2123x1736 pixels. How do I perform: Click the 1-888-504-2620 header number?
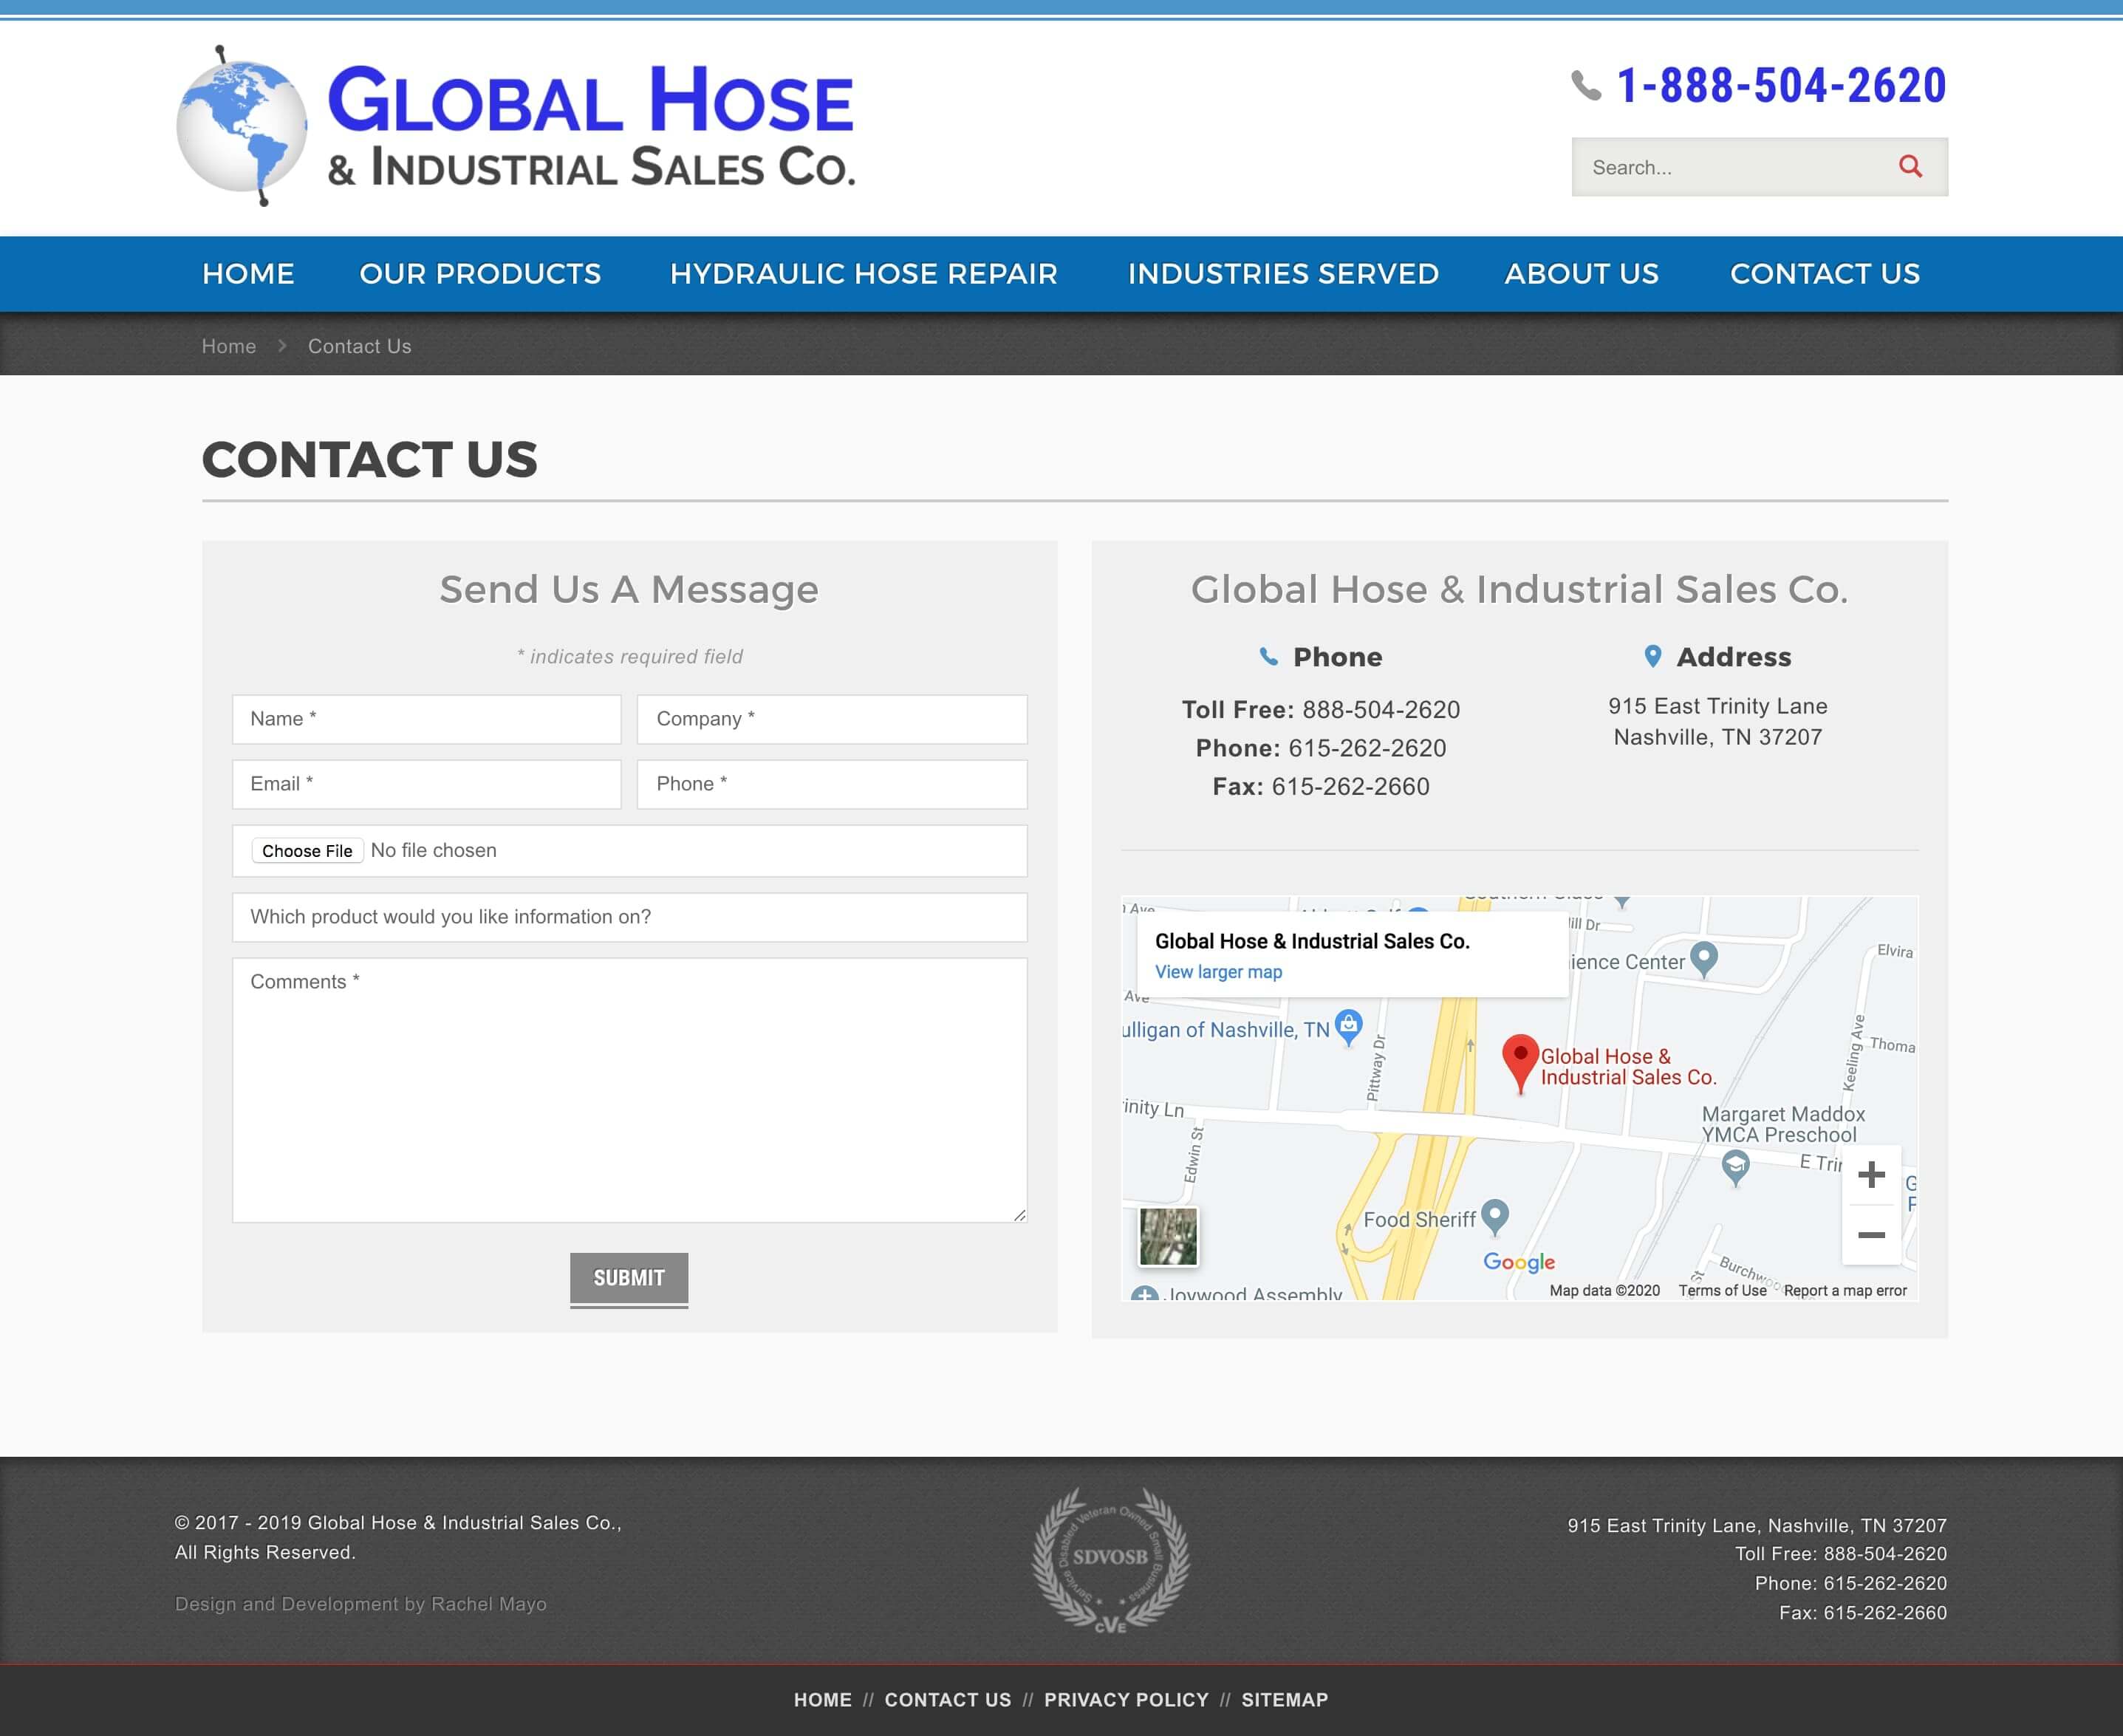tap(1781, 86)
